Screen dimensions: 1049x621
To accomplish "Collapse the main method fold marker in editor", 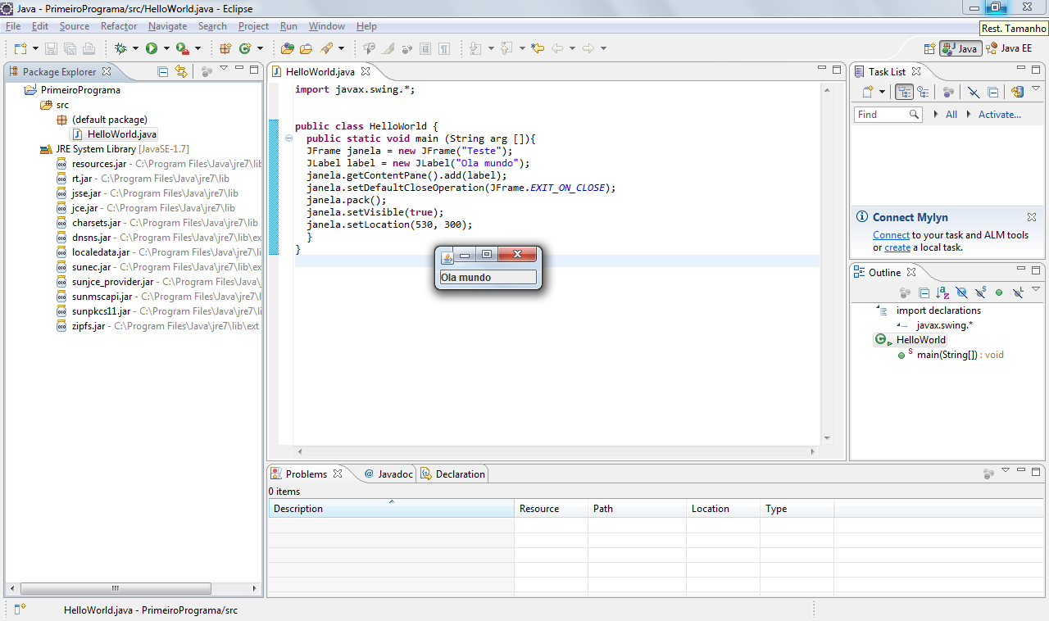I will pyautogui.click(x=288, y=139).
